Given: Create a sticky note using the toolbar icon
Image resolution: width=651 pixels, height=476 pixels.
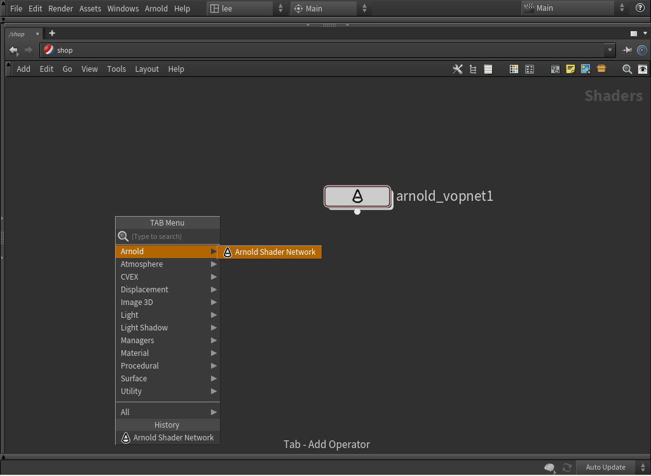Looking at the screenshot, I should [570, 69].
